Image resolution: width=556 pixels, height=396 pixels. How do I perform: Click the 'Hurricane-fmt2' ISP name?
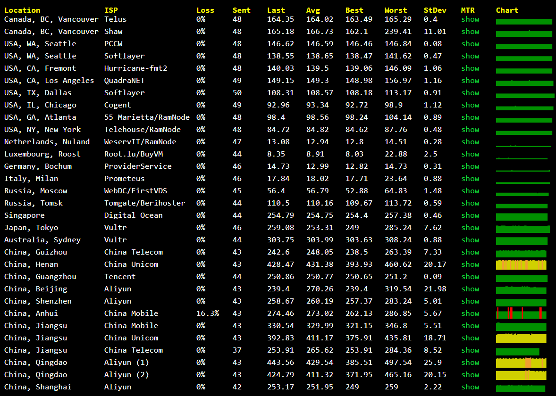(136, 68)
